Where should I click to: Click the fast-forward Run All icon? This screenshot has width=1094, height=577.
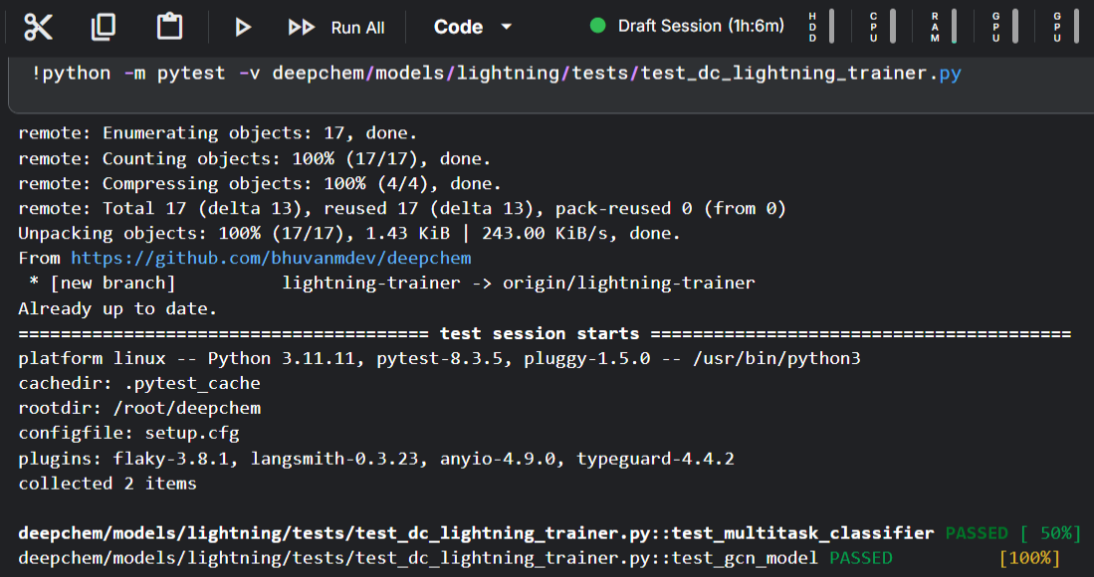(302, 27)
